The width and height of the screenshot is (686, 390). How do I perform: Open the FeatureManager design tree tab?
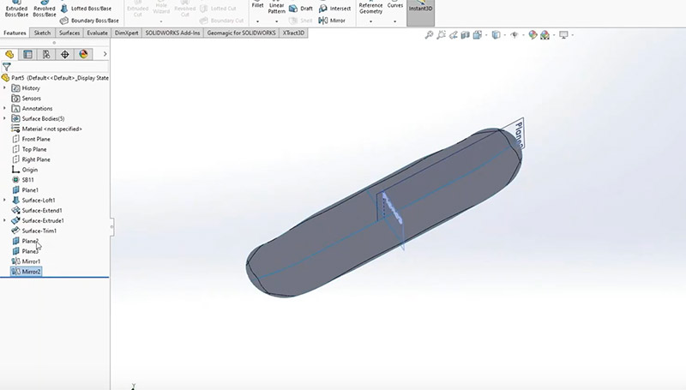(10, 54)
